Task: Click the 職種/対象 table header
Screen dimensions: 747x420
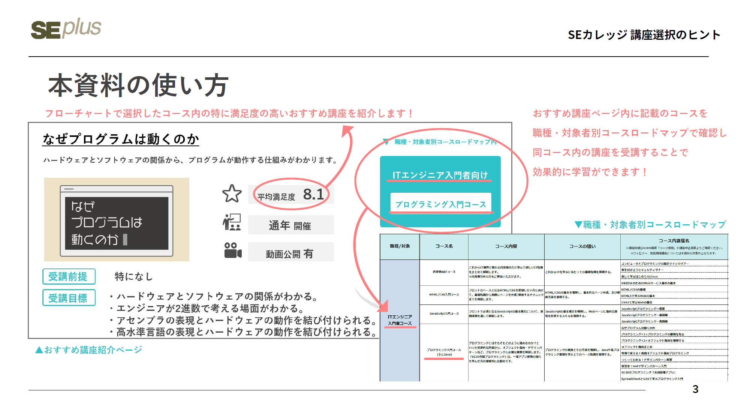Action: coord(400,246)
